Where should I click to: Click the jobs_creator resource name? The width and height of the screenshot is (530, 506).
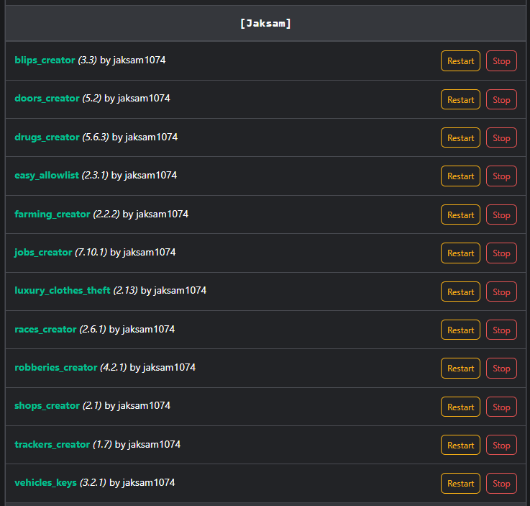[43, 253]
